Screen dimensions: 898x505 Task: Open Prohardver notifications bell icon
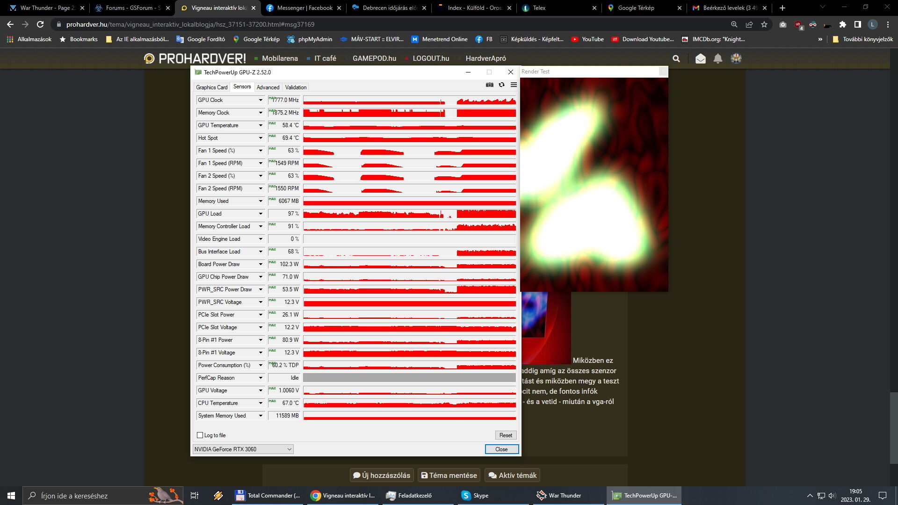coord(718,58)
